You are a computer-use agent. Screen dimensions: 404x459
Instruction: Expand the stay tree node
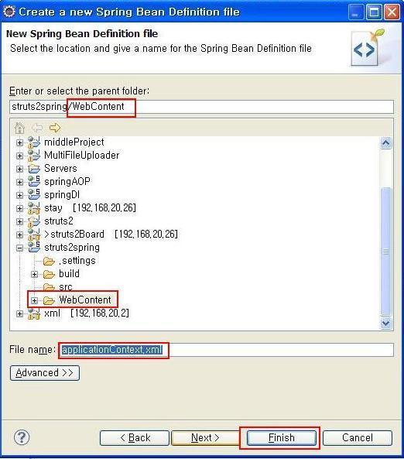pos(19,208)
